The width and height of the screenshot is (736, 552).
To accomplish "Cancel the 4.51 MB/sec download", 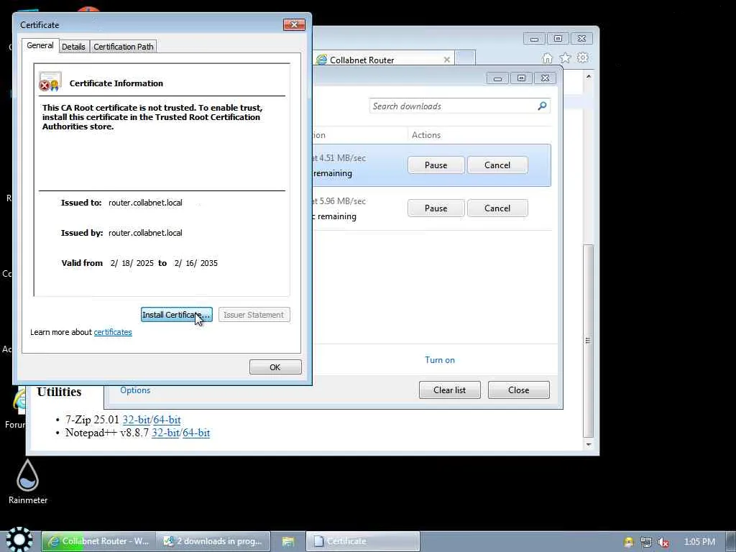I will (497, 165).
